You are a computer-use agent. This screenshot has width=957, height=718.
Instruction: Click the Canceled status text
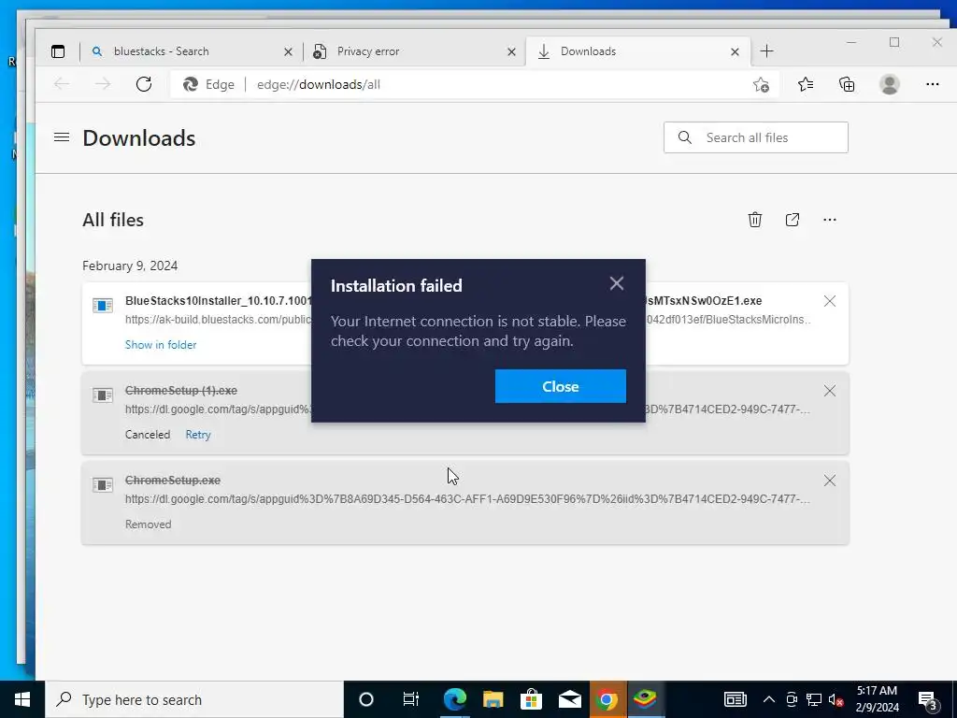[x=148, y=435]
